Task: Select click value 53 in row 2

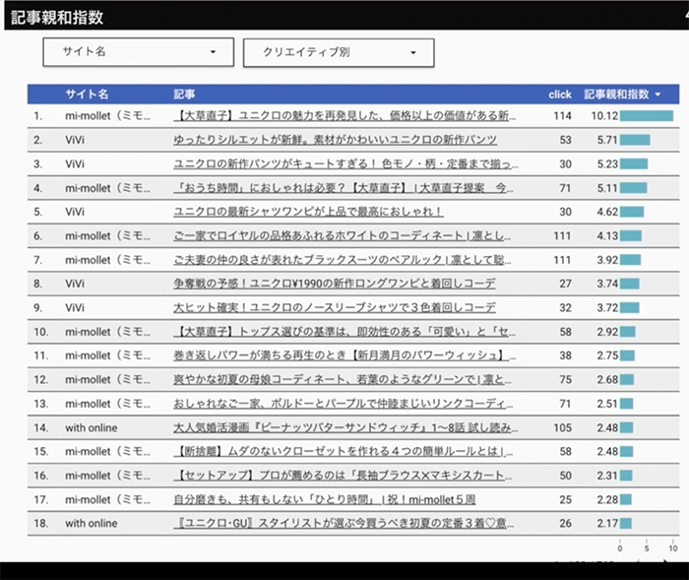Action: [x=566, y=140]
